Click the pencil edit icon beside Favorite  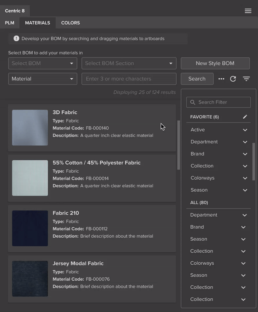tap(245, 117)
